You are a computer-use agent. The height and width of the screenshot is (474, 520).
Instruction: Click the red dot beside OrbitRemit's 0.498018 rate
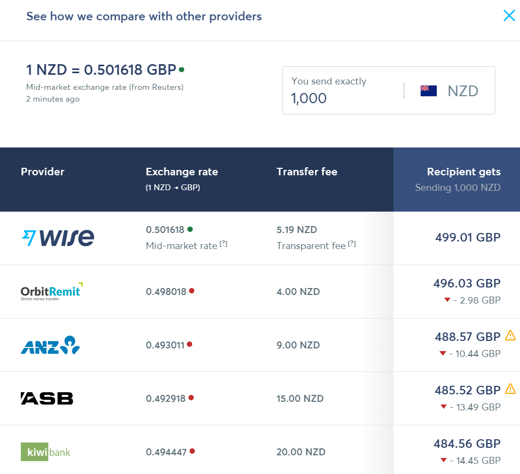[x=192, y=291]
